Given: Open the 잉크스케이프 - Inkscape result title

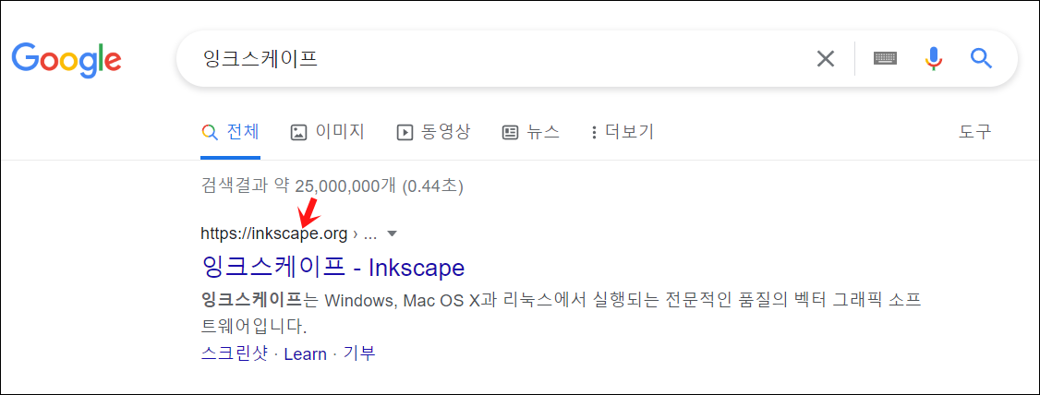Looking at the screenshot, I should coord(333,267).
